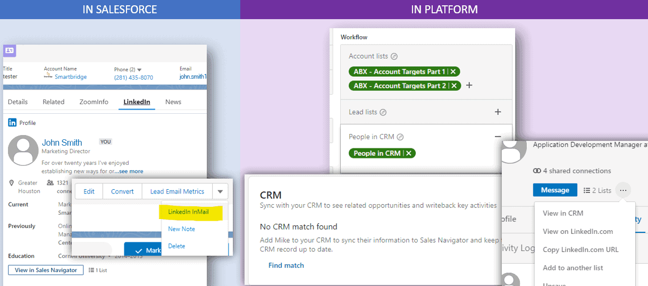Click the Lead Email Metrics button
648x286 pixels.
pyautogui.click(x=177, y=191)
